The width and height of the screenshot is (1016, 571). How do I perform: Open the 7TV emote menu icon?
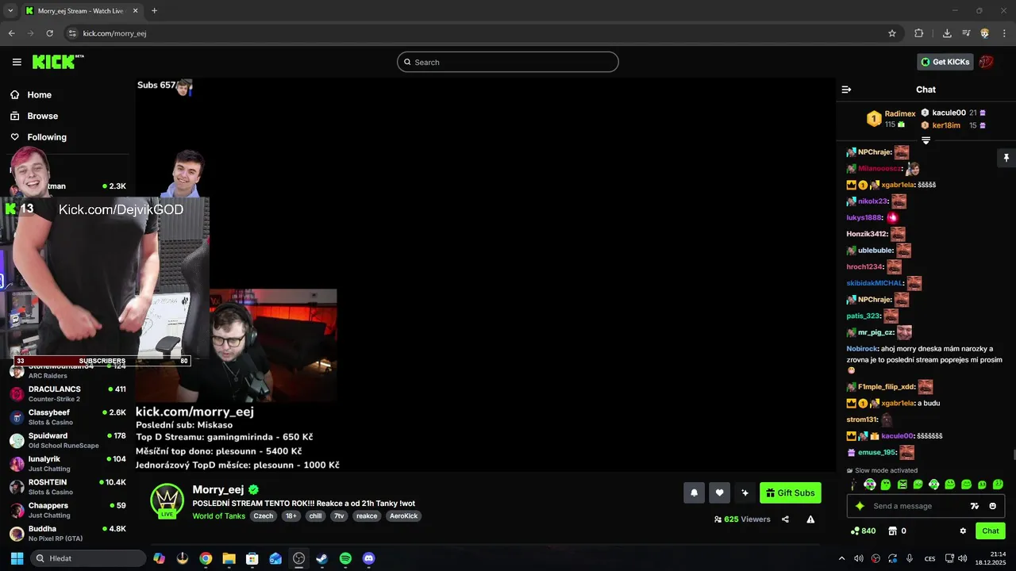(x=975, y=506)
